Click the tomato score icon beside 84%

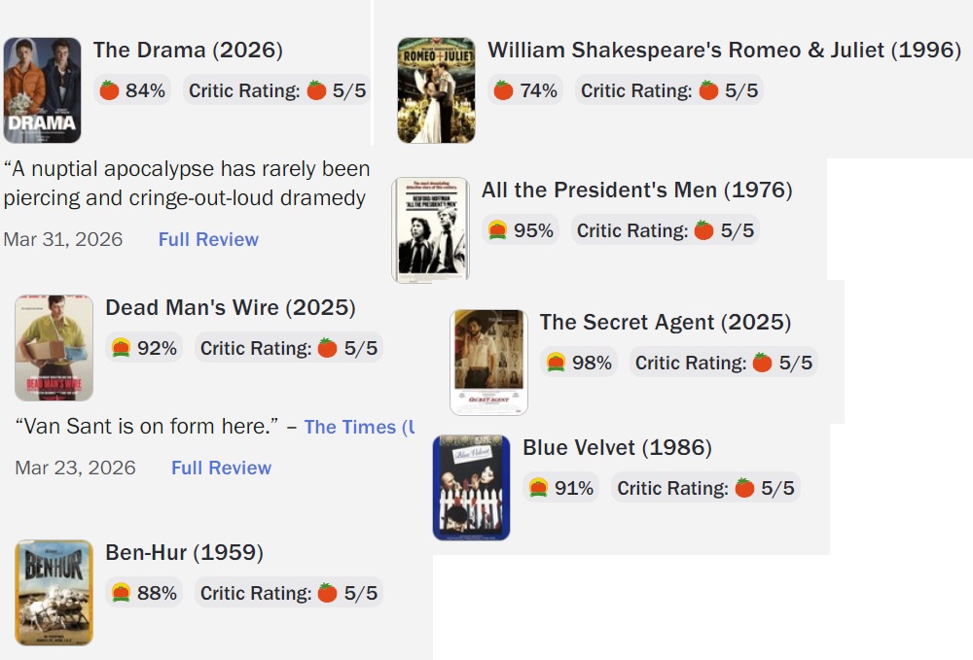(109, 91)
